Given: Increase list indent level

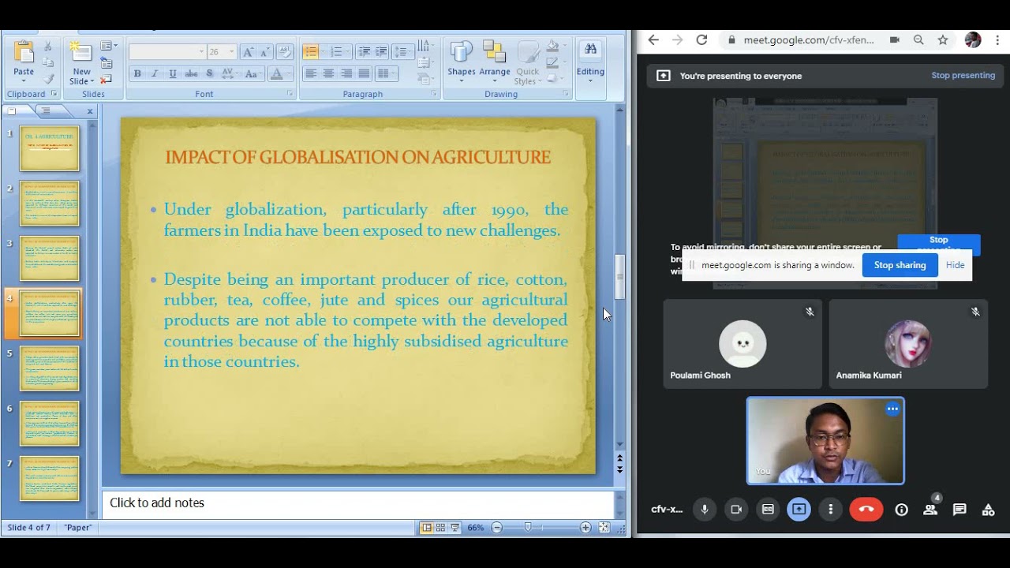Looking at the screenshot, I should 381,52.
